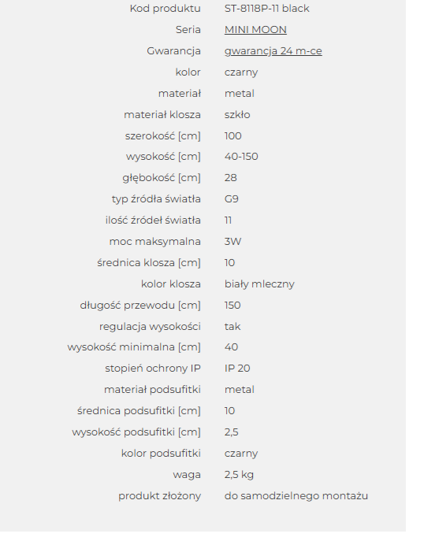
Task: Click the Seria label
Action: pyautogui.click(x=188, y=30)
